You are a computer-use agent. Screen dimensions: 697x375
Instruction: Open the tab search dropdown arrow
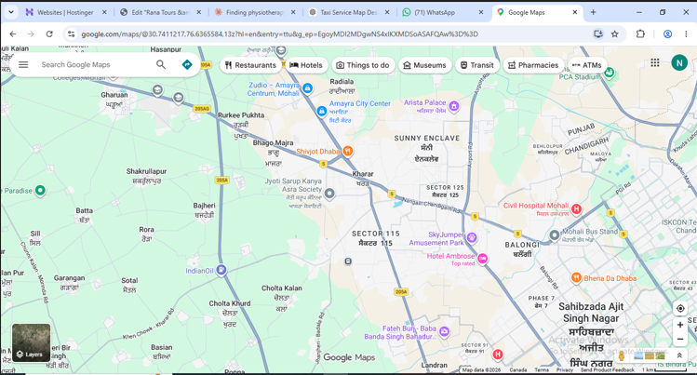10,12
